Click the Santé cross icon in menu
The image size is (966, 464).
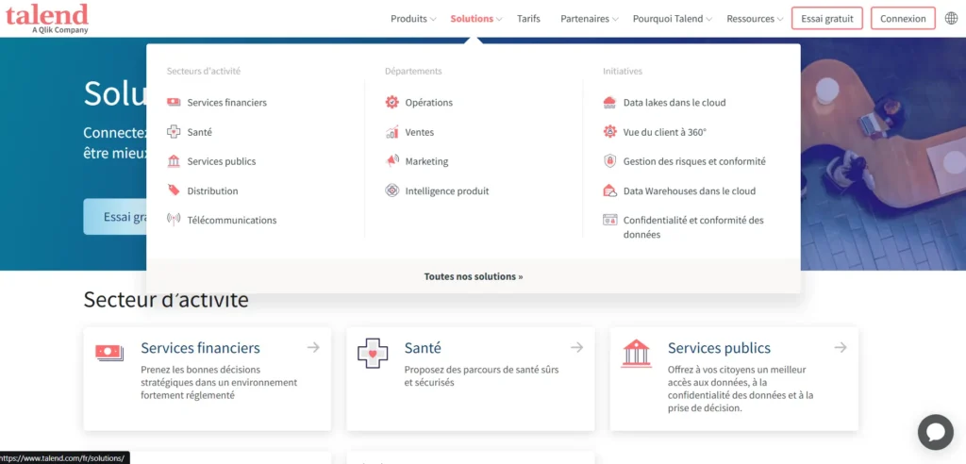pyautogui.click(x=174, y=132)
